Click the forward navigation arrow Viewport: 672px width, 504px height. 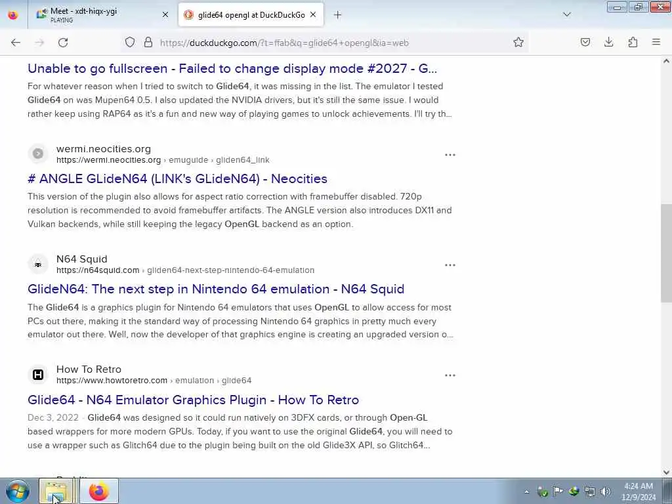(x=39, y=43)
